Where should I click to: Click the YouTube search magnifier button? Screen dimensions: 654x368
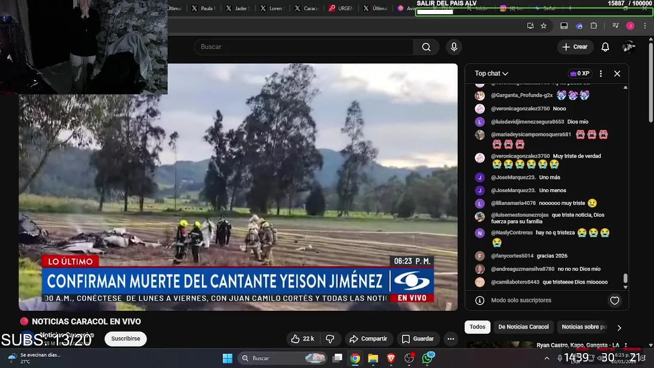point(426,47)
